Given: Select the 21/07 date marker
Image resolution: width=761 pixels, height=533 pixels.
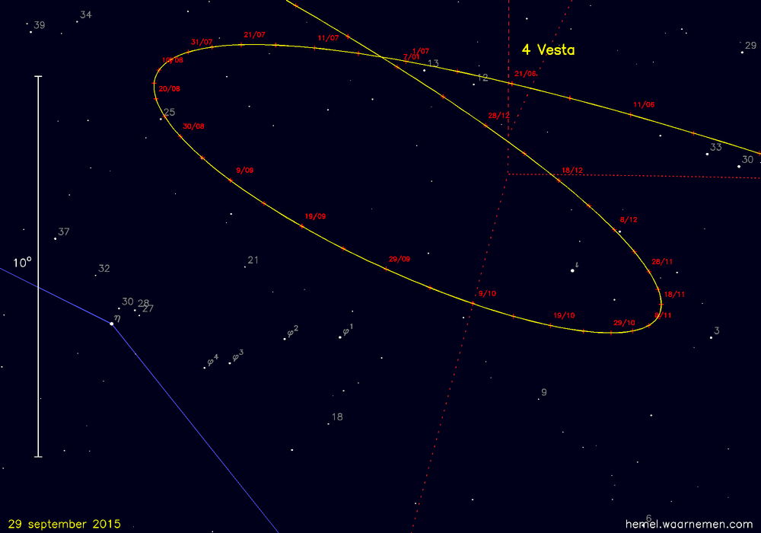Looking at the screenshot, I should click(x=254, y=35).
